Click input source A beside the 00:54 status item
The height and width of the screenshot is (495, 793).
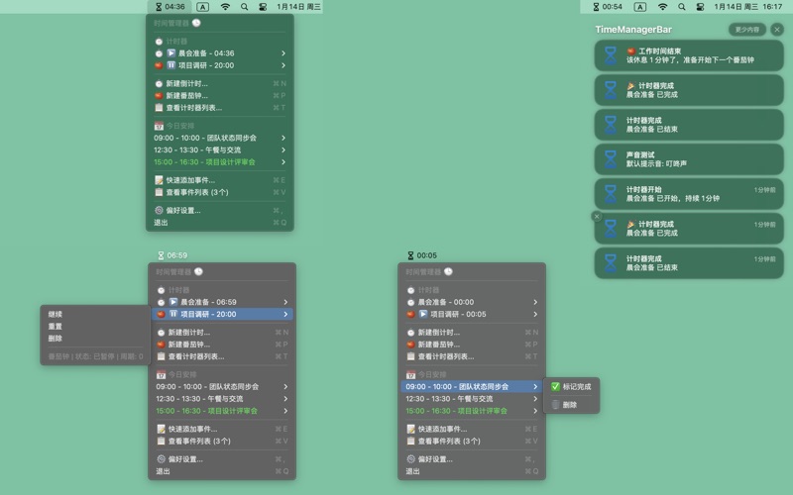pos(640,7)
